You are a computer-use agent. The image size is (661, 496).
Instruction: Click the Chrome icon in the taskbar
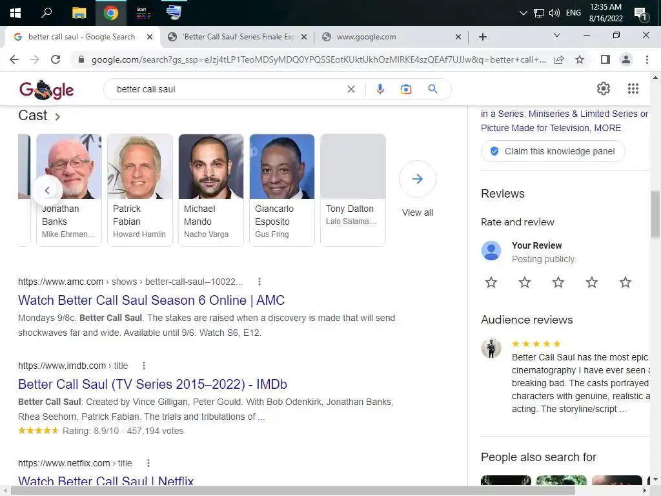111,13
